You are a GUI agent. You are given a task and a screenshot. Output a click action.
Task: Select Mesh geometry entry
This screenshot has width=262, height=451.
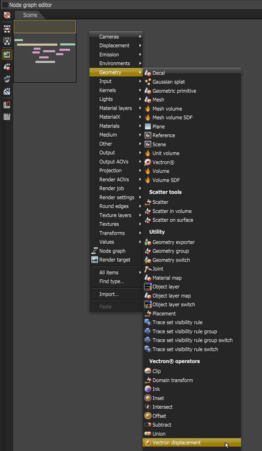point(192,100)
